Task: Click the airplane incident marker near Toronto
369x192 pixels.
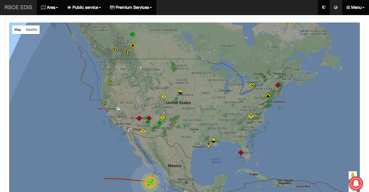Action: pyautogui.click(x=251, y=86)
